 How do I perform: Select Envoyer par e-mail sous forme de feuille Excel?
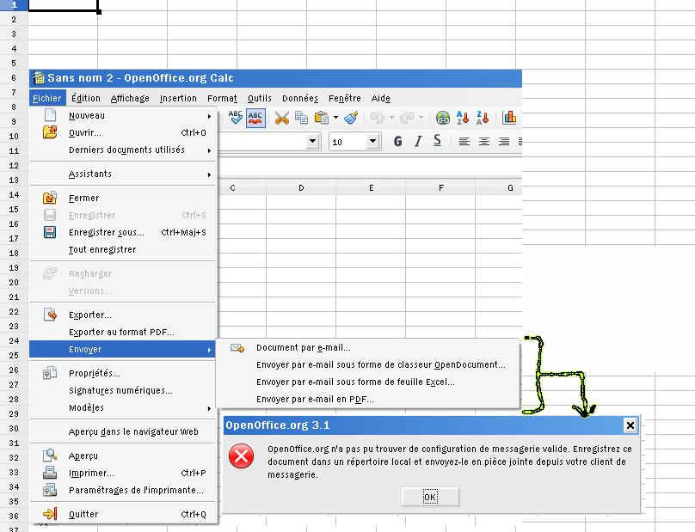point(367,382)
